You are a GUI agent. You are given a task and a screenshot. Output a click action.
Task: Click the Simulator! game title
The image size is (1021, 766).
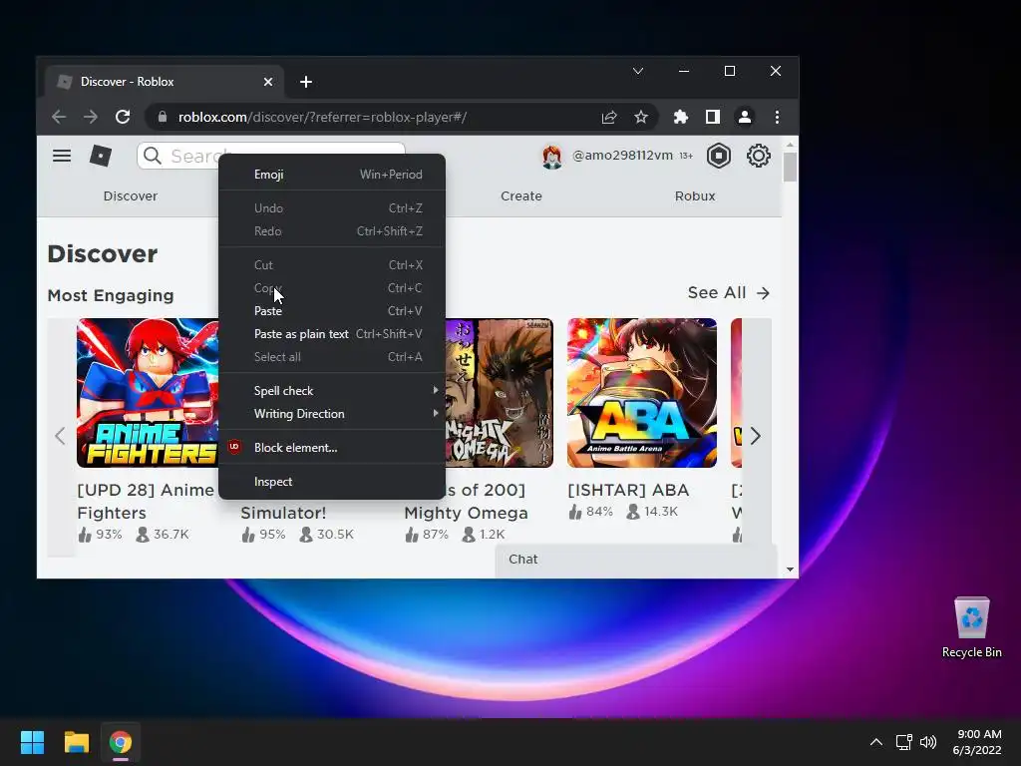click(x=283, y=514)
